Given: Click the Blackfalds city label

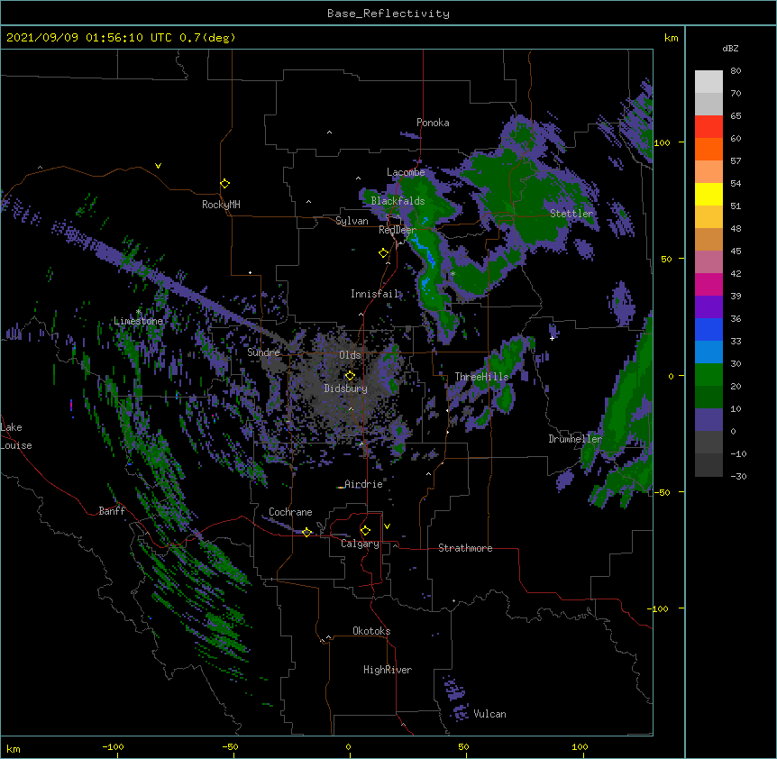Looking at the screenshot, I should click(x=398, y=201).
